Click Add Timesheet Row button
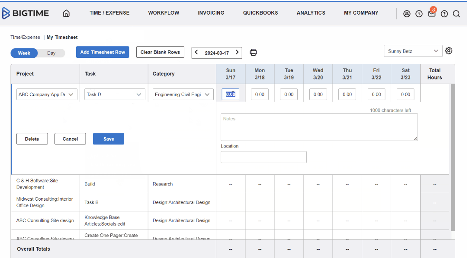 [x=103, y=52]
